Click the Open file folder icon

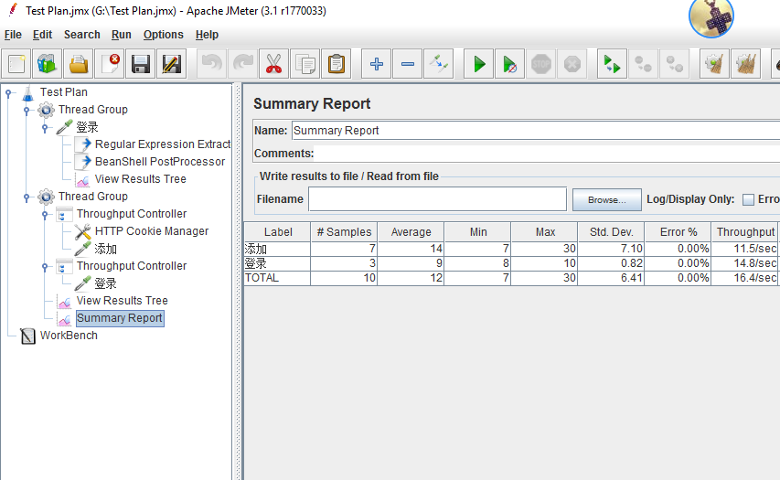pos(79,64)
